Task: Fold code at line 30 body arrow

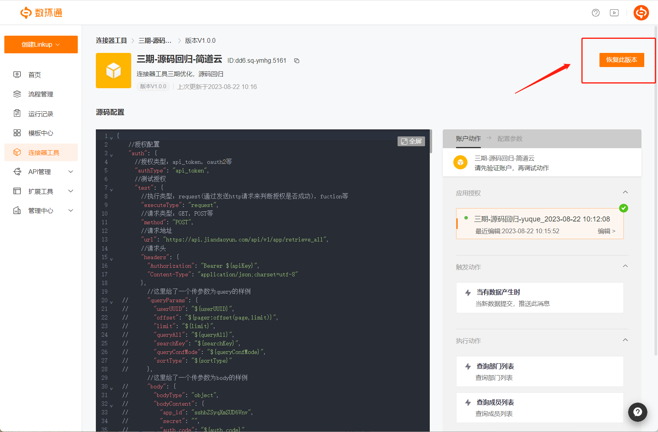Action: [112, 388]
